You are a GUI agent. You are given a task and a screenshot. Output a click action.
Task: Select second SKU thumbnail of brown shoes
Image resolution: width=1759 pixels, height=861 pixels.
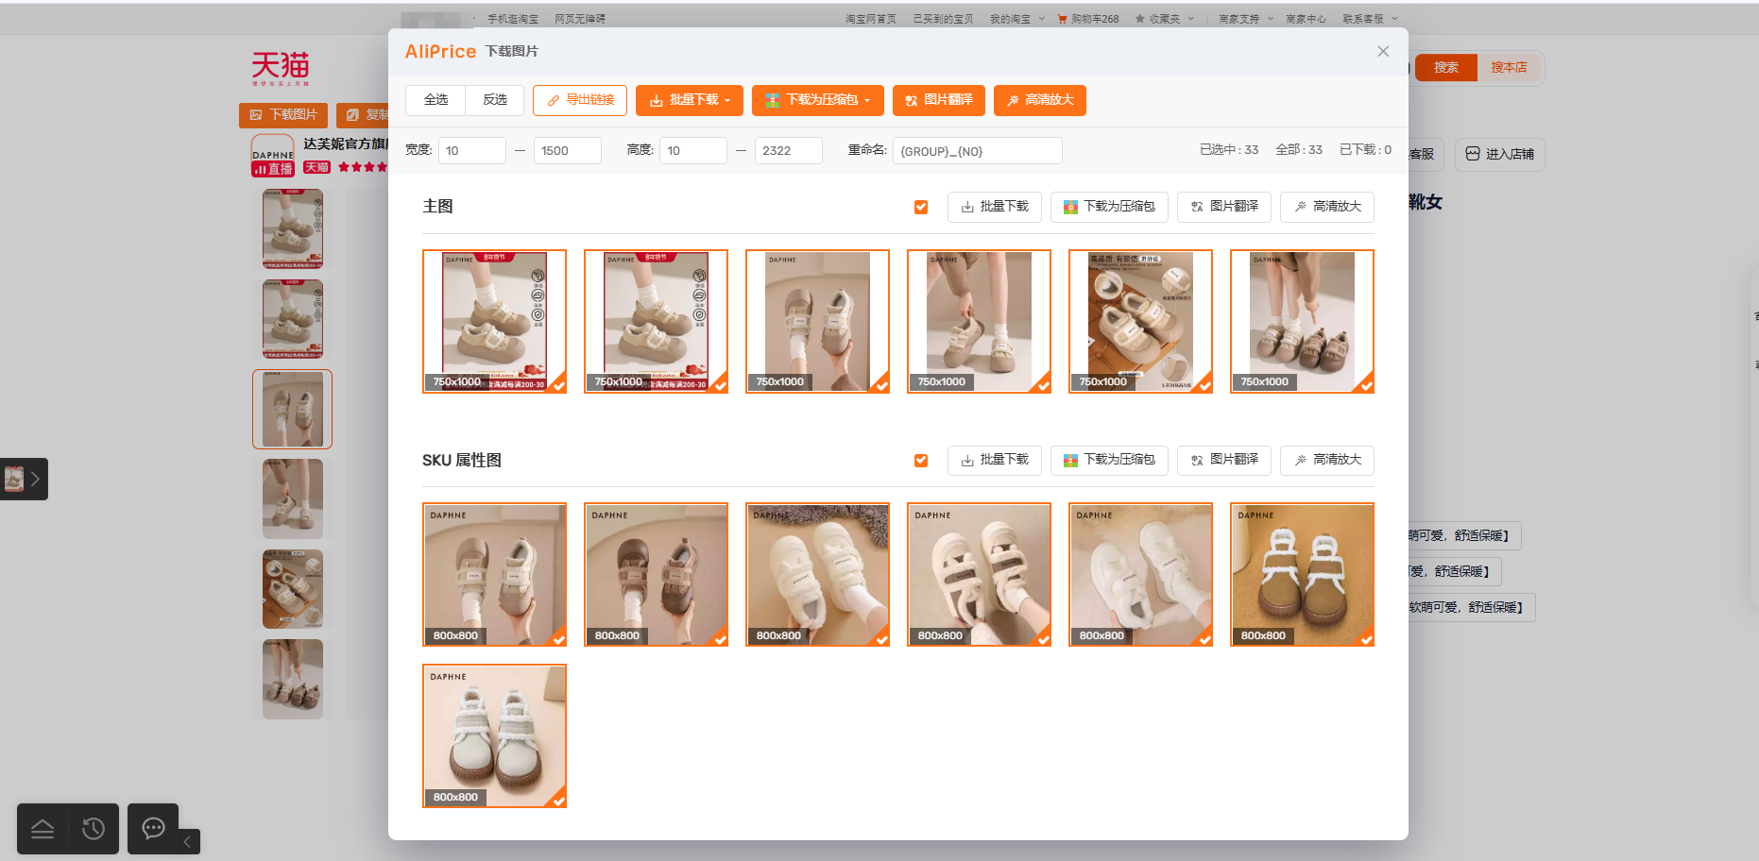click(x=656, y=574)
